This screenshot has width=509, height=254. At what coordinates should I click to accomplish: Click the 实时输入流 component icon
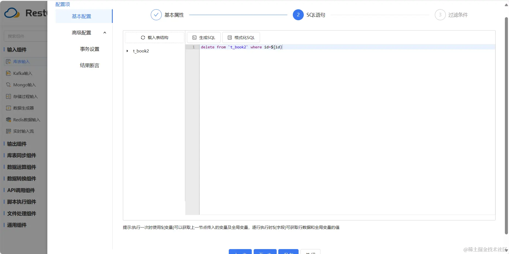(x=8, y=131)
